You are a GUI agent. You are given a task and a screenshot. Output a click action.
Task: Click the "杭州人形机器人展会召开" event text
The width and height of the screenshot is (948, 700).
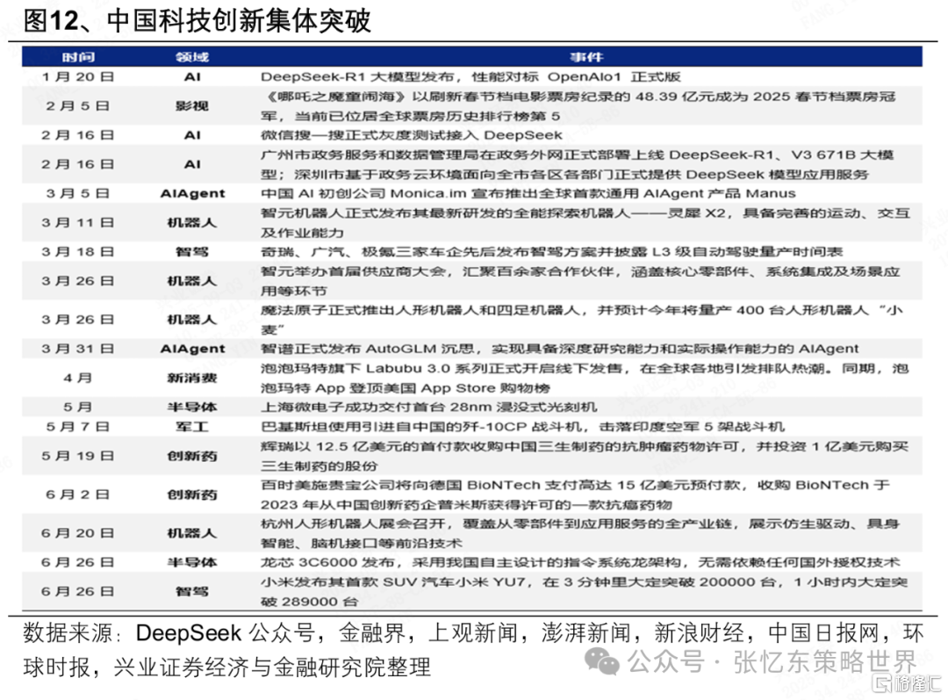pyautogui.click(x=580, y=533)
